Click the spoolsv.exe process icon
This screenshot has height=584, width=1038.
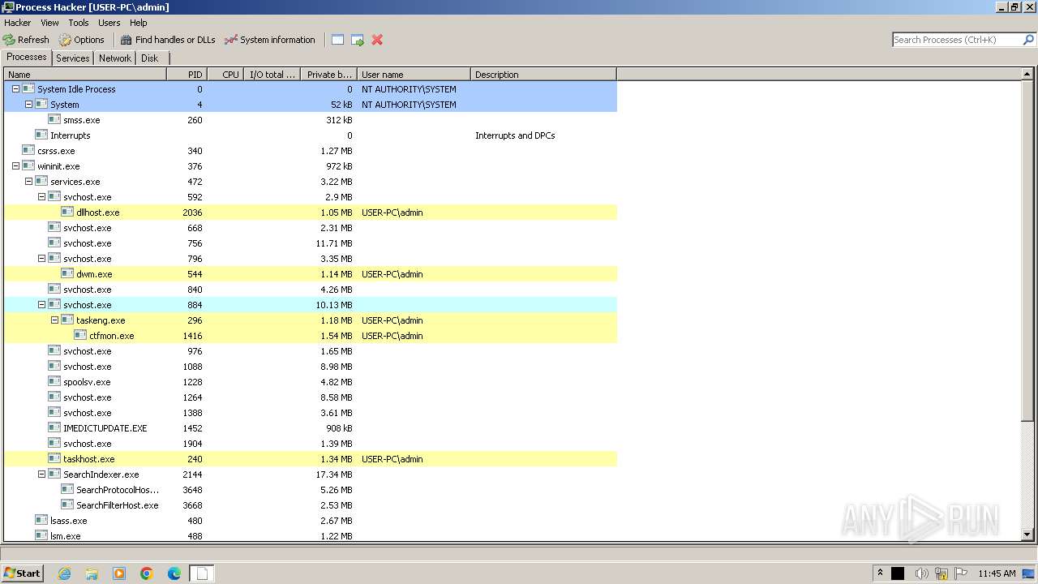pos(54,382)
